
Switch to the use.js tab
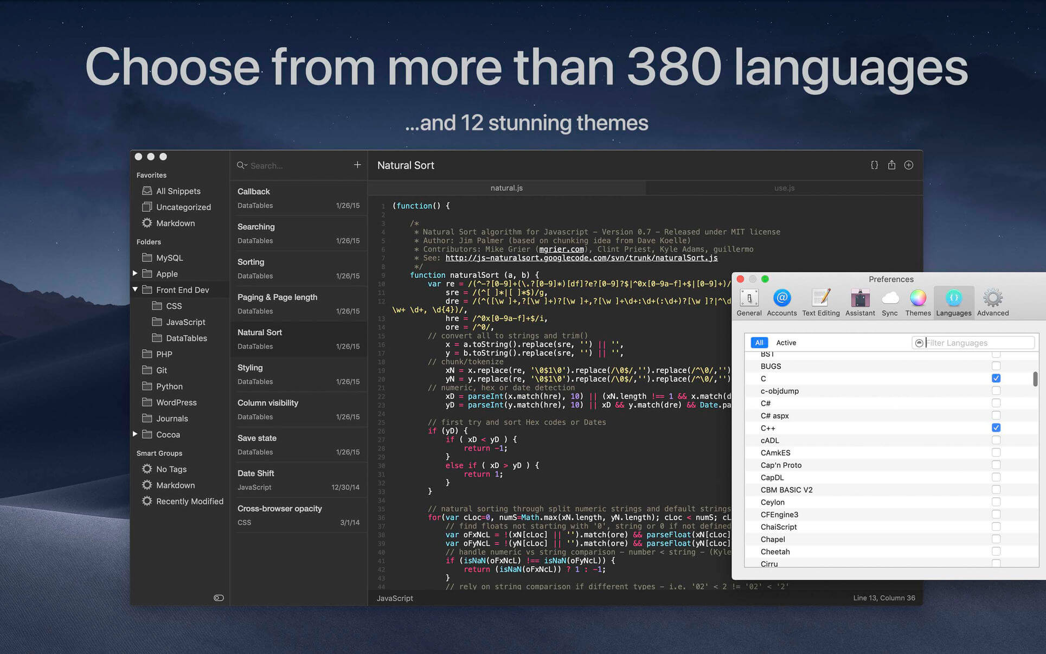coord(784,188)
